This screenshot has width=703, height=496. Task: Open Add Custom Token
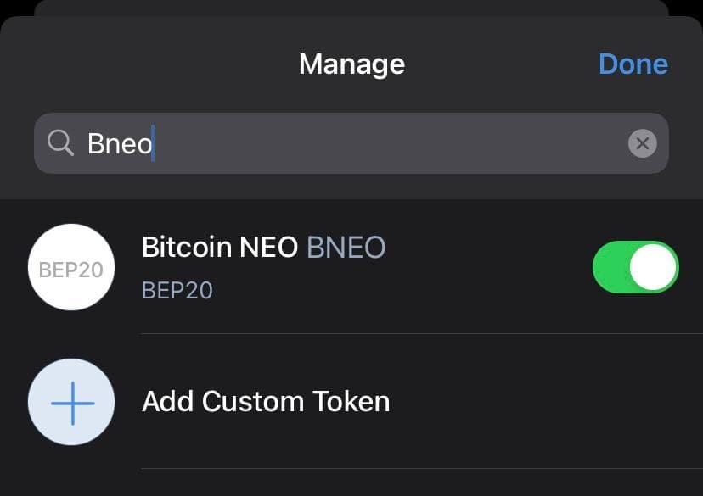pos(265,401)
